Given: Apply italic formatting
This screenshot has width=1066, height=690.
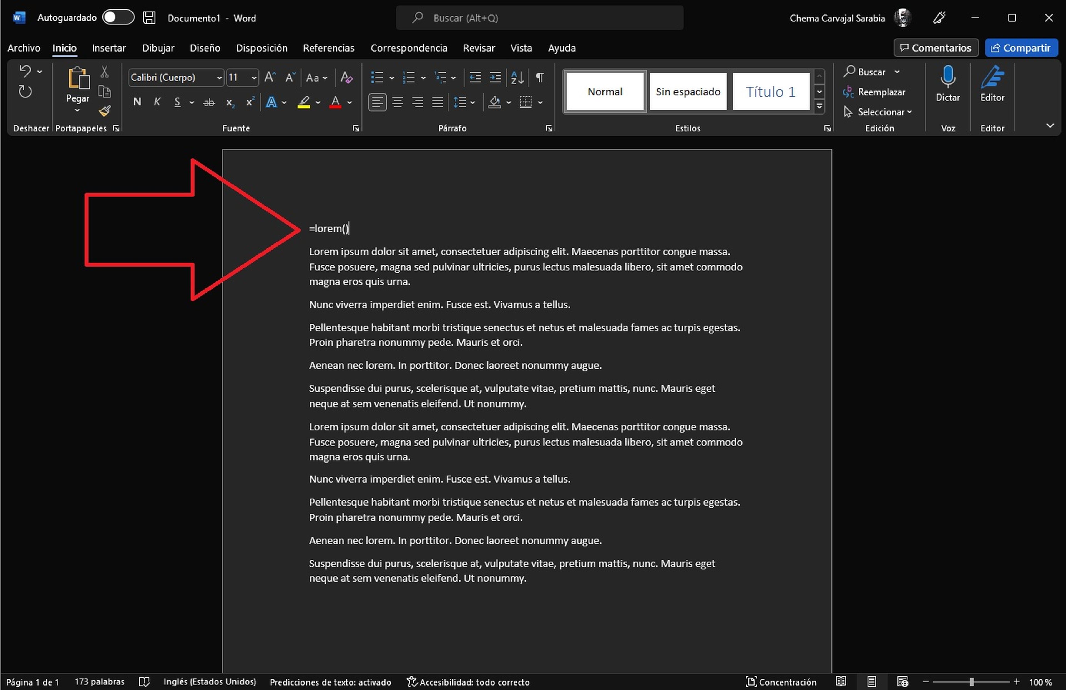Looking at the screenshot, I should coord(157,102).
